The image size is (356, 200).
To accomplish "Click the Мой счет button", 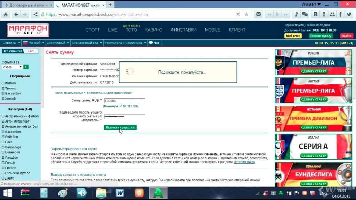I will (x=293, y=36).
